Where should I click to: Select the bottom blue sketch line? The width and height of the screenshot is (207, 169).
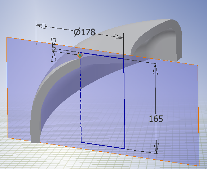pos(103,146)
